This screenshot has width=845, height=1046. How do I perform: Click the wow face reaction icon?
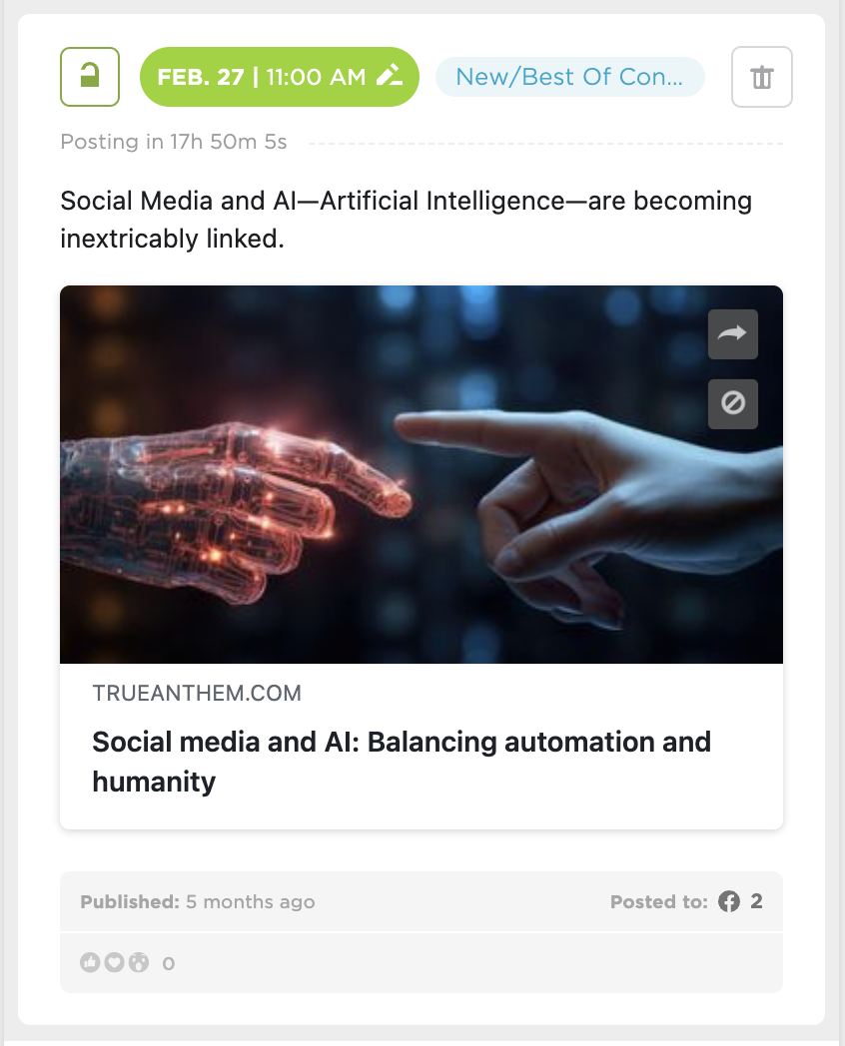point(138,963)
